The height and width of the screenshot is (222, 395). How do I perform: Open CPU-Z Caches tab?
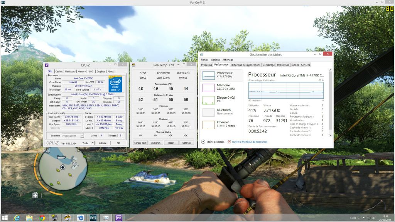click(59, 71)
